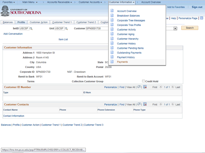Viewport: 205px width, 153px height.
Task: Click the Outstanding Payments document icon
Action: point(112,52)
